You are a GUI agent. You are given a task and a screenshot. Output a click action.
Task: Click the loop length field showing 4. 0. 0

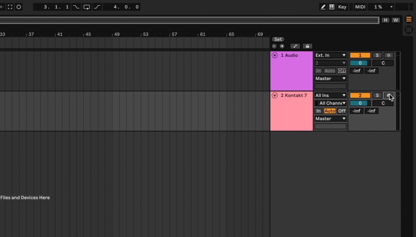pos(121,7)
